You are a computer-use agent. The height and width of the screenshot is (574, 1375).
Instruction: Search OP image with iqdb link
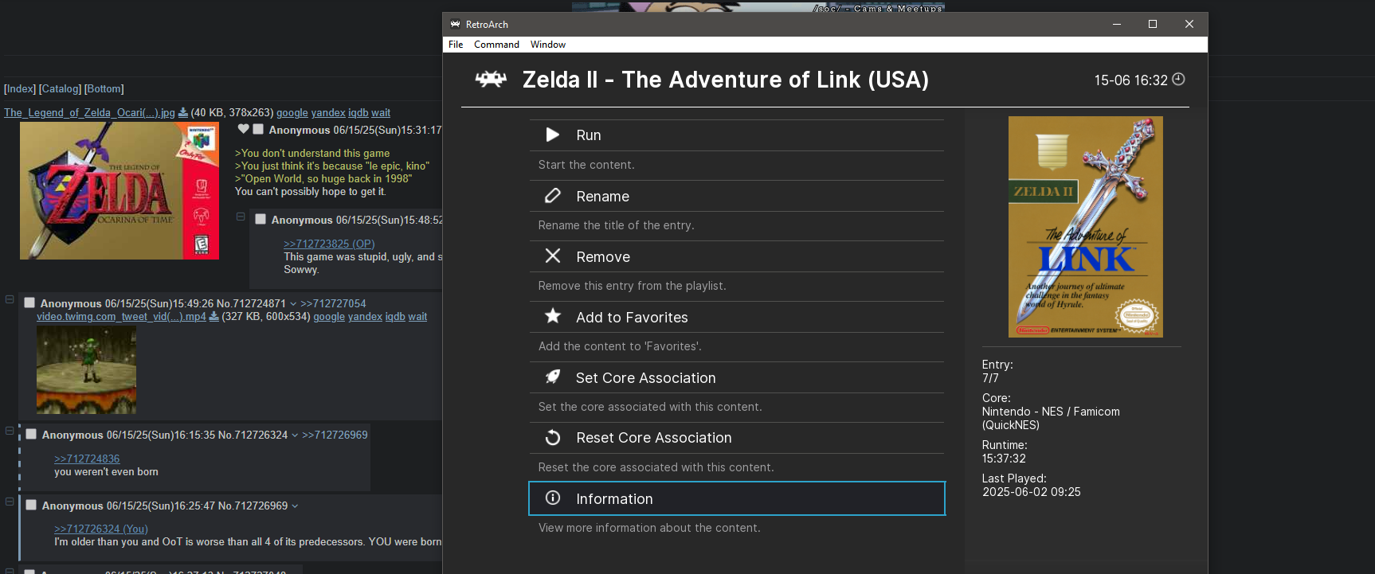[358, 112]
